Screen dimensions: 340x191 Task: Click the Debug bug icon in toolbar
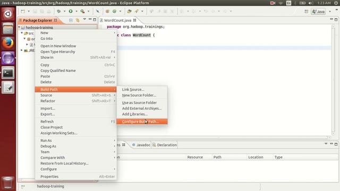tap(58, 11)
